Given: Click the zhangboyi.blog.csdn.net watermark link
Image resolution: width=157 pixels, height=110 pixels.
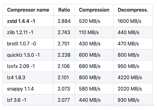Looking at the screenshot, I should click(x=120, y=104).
